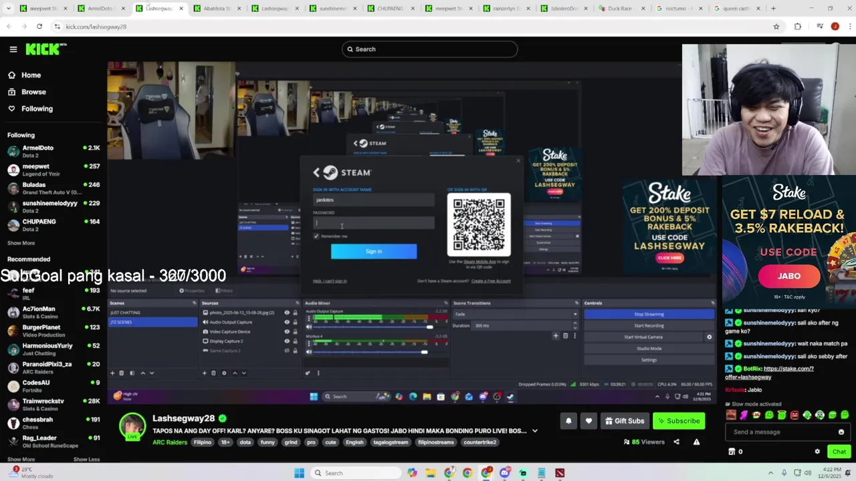This screenshot has width=856, height=481.
Task: Go to Home in sidebar
Action: (24, 75)
